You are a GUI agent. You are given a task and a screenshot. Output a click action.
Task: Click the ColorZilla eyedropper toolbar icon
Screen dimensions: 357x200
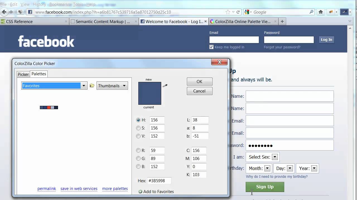tap(344, 12)
